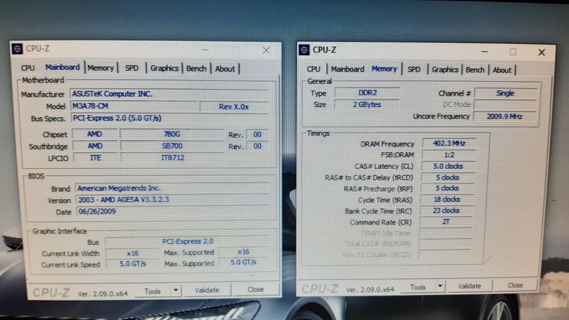The width and height of the screenshot is (569, 320).
Task: Select the Memory tab in left window
Action: click(x=101, y=68)
